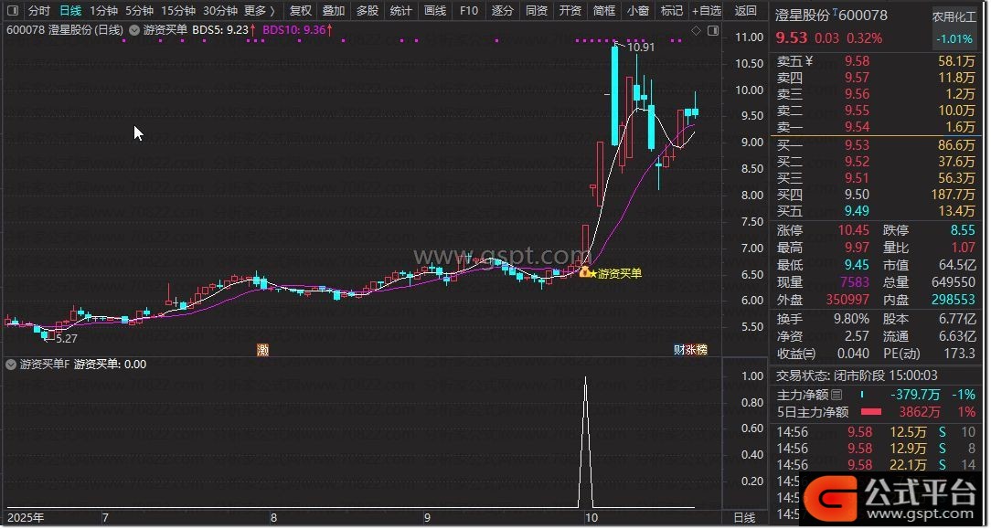Image resolution: width=991 pixels, height=529 pixels.
Task: Select the 30分钟 period tab
Action: click(x=219, y=11)
